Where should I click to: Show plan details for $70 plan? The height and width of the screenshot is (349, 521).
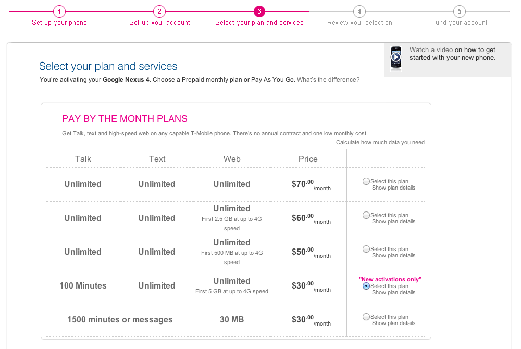click(x=394, y=188)
